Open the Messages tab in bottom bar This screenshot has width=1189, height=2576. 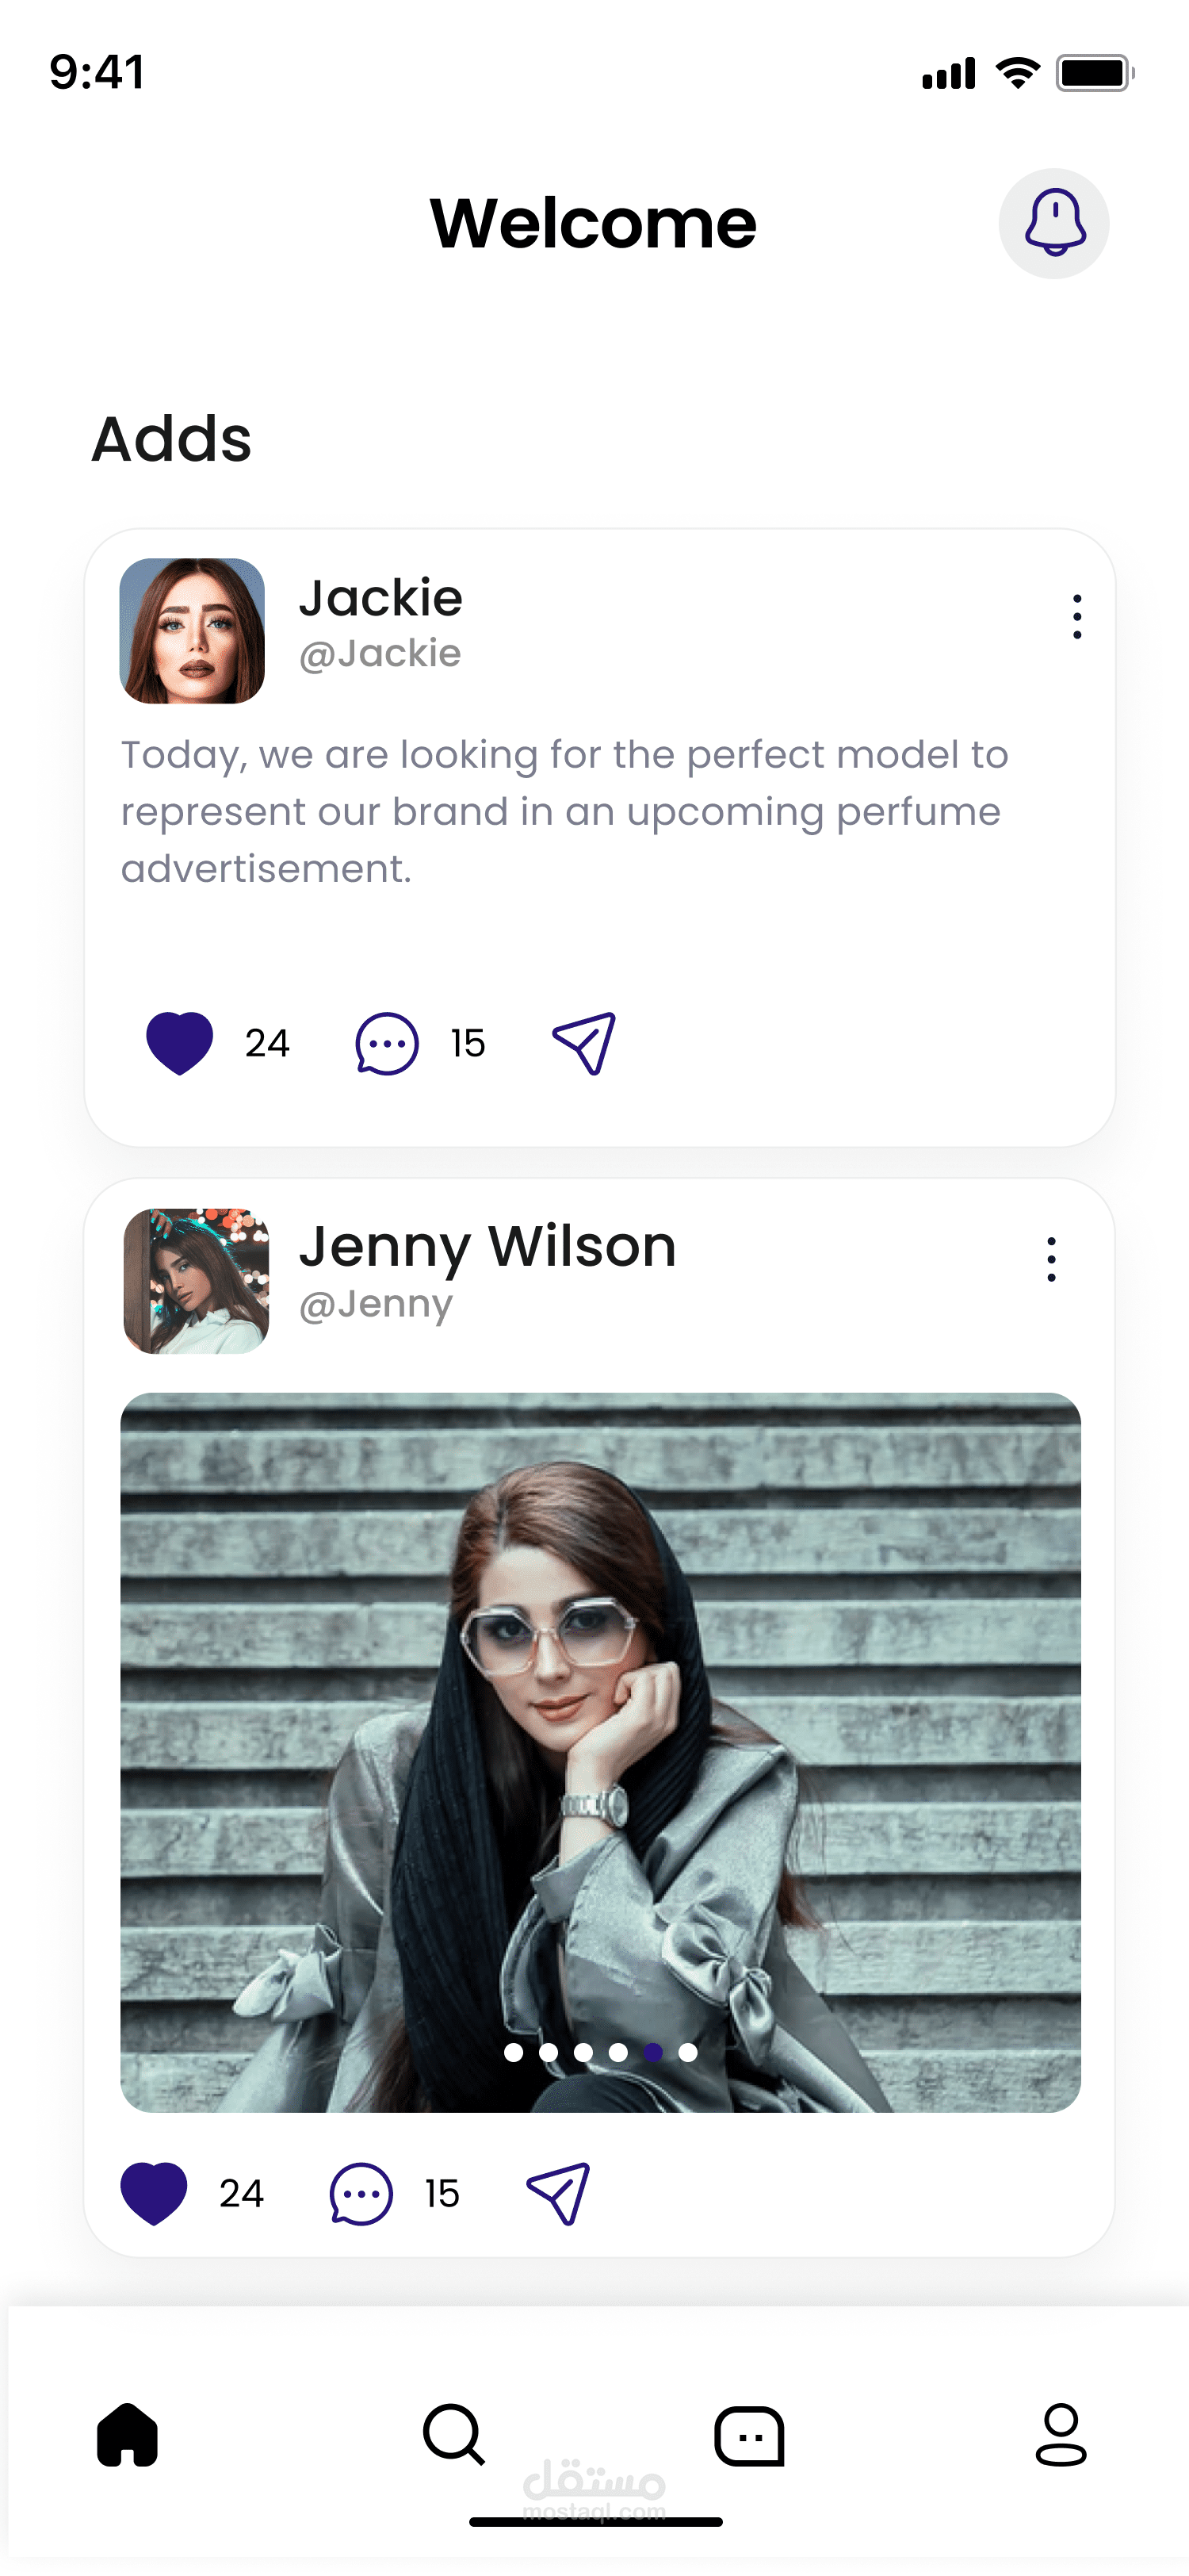749,2435
